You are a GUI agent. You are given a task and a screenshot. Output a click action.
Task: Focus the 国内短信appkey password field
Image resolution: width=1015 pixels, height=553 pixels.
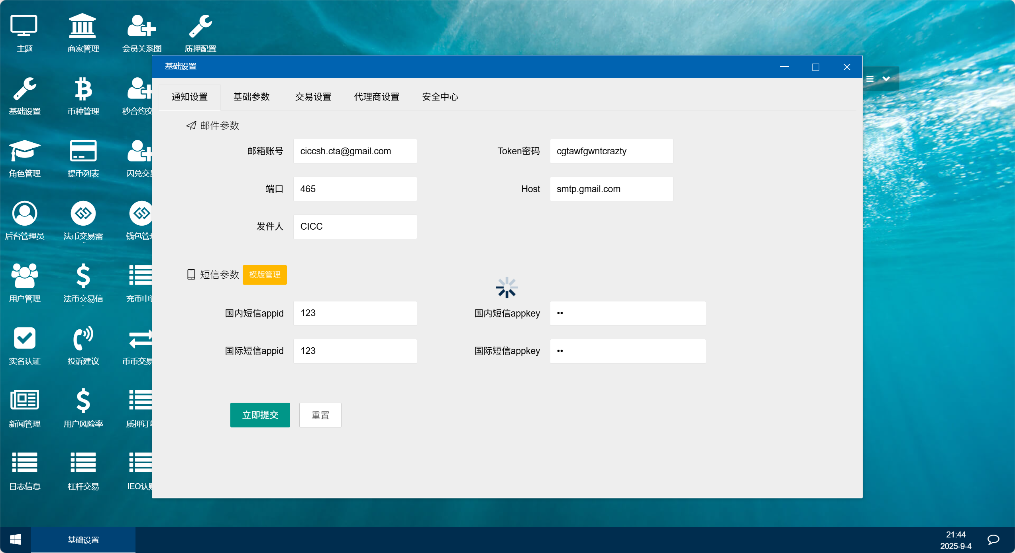(627, 313)
